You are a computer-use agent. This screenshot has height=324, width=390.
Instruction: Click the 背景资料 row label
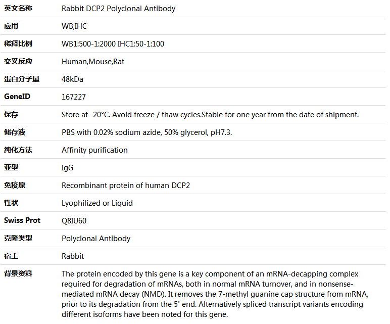click(18, 273)
